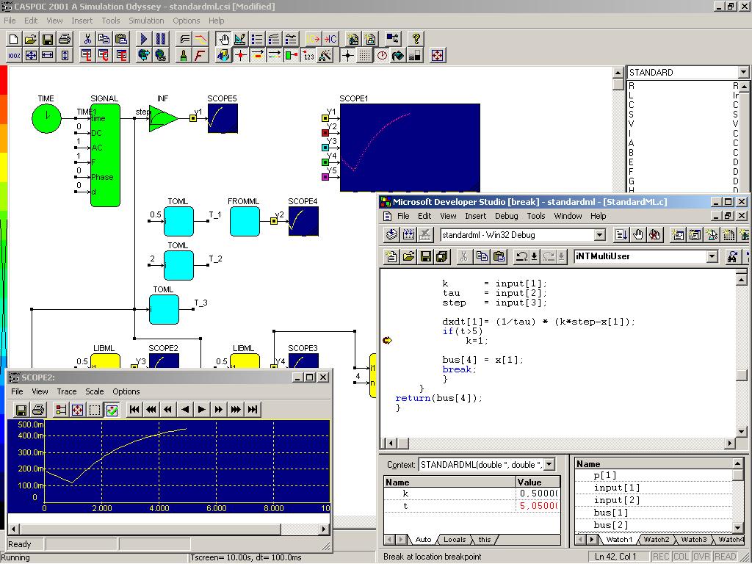The height and width of the screenshot is (564, 752).
Task: Click the New file icon in CASPOC toolbar
Action: (14, 39)
